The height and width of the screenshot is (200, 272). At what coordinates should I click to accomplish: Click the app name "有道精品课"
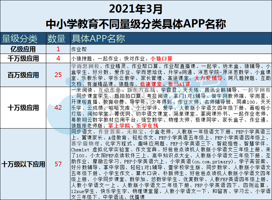point(100,84)
